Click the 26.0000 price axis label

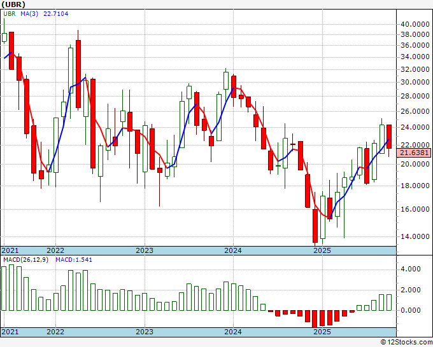tap(415, 112)
